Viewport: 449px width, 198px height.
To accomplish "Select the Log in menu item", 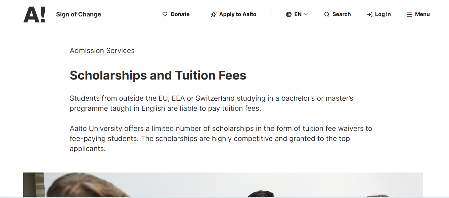I will [x=379, y=14].
